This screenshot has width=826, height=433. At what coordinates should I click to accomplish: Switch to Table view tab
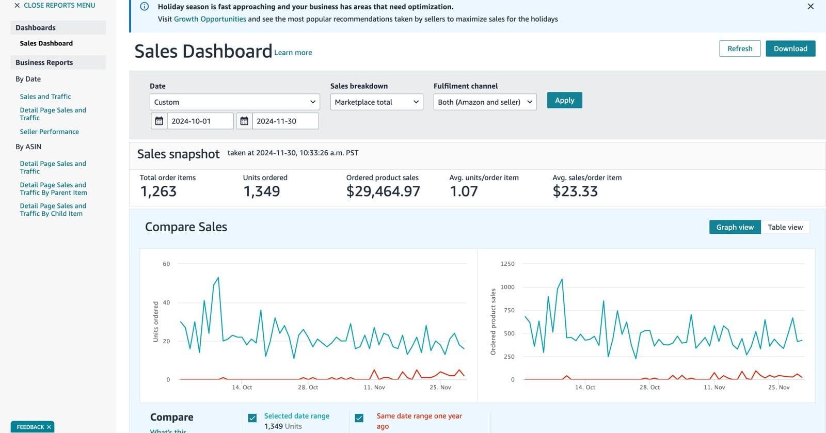tap(785, 227)
